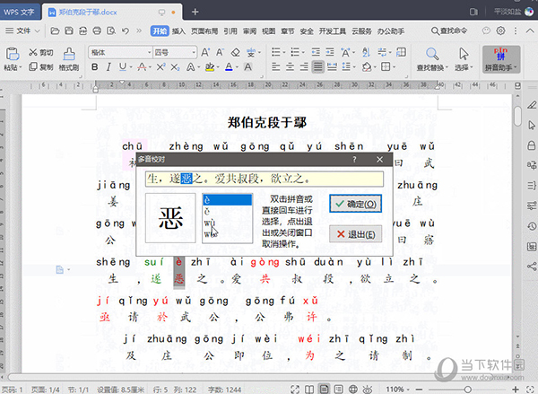538x394 pixels.
Task: Confirm with 确定(O) button
Action: click(355, 204)
